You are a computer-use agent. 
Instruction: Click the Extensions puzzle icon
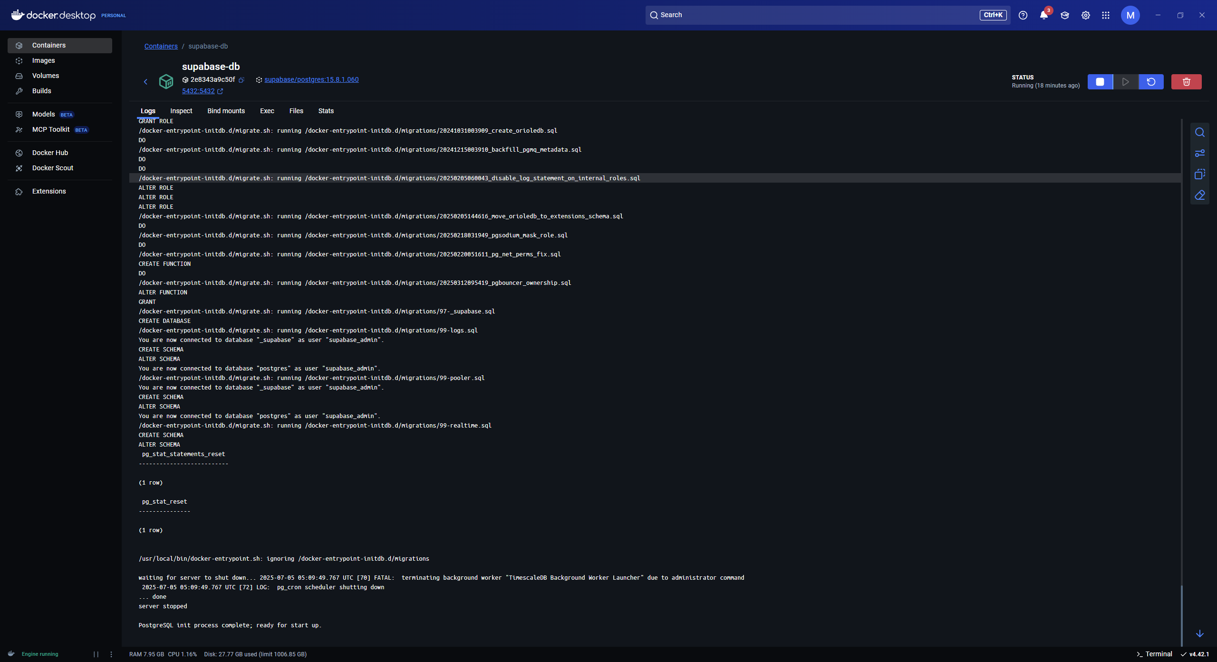pyautogui.click(x=19, y=192)
